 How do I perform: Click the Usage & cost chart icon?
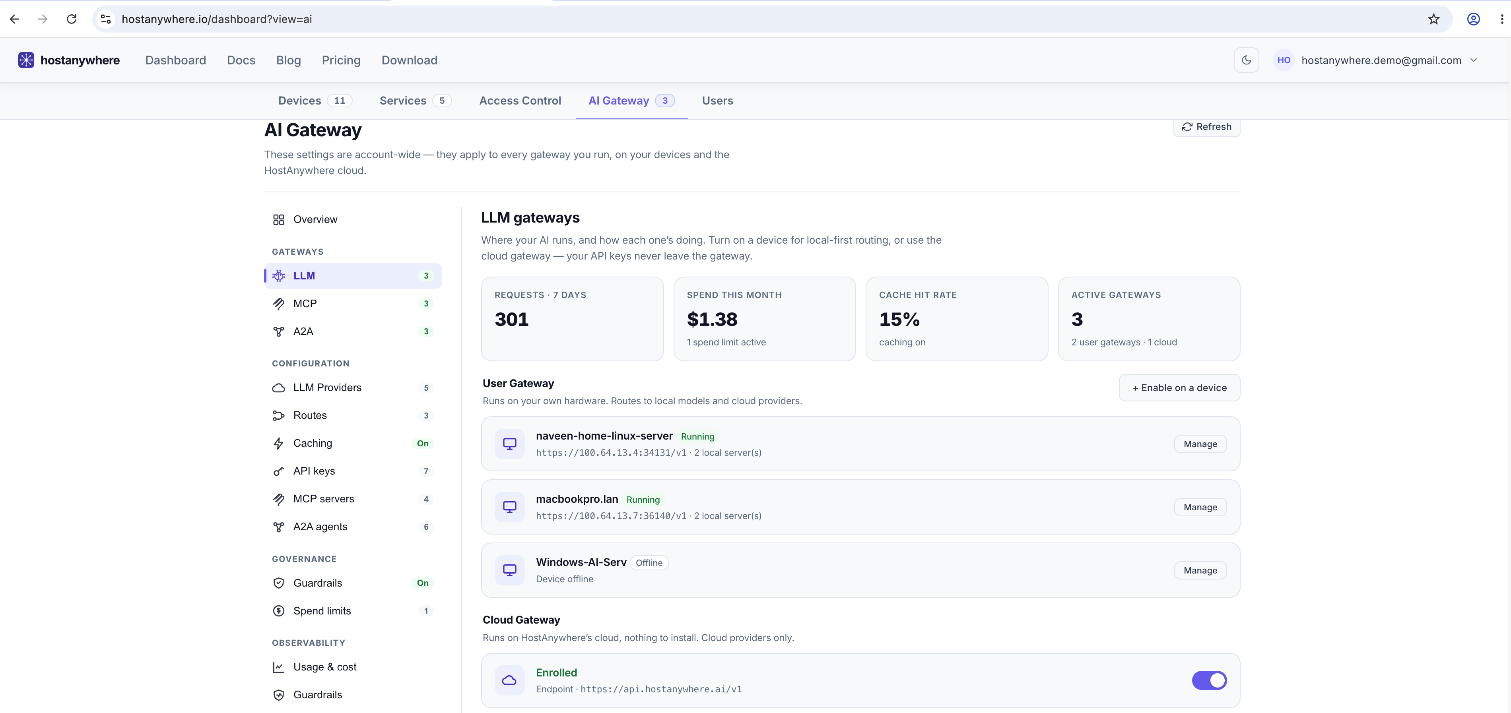click(279, 667)
